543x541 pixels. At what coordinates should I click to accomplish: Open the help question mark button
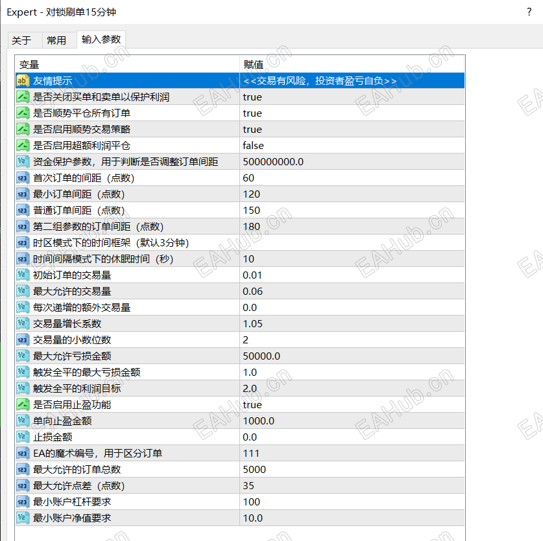[529, 12]
